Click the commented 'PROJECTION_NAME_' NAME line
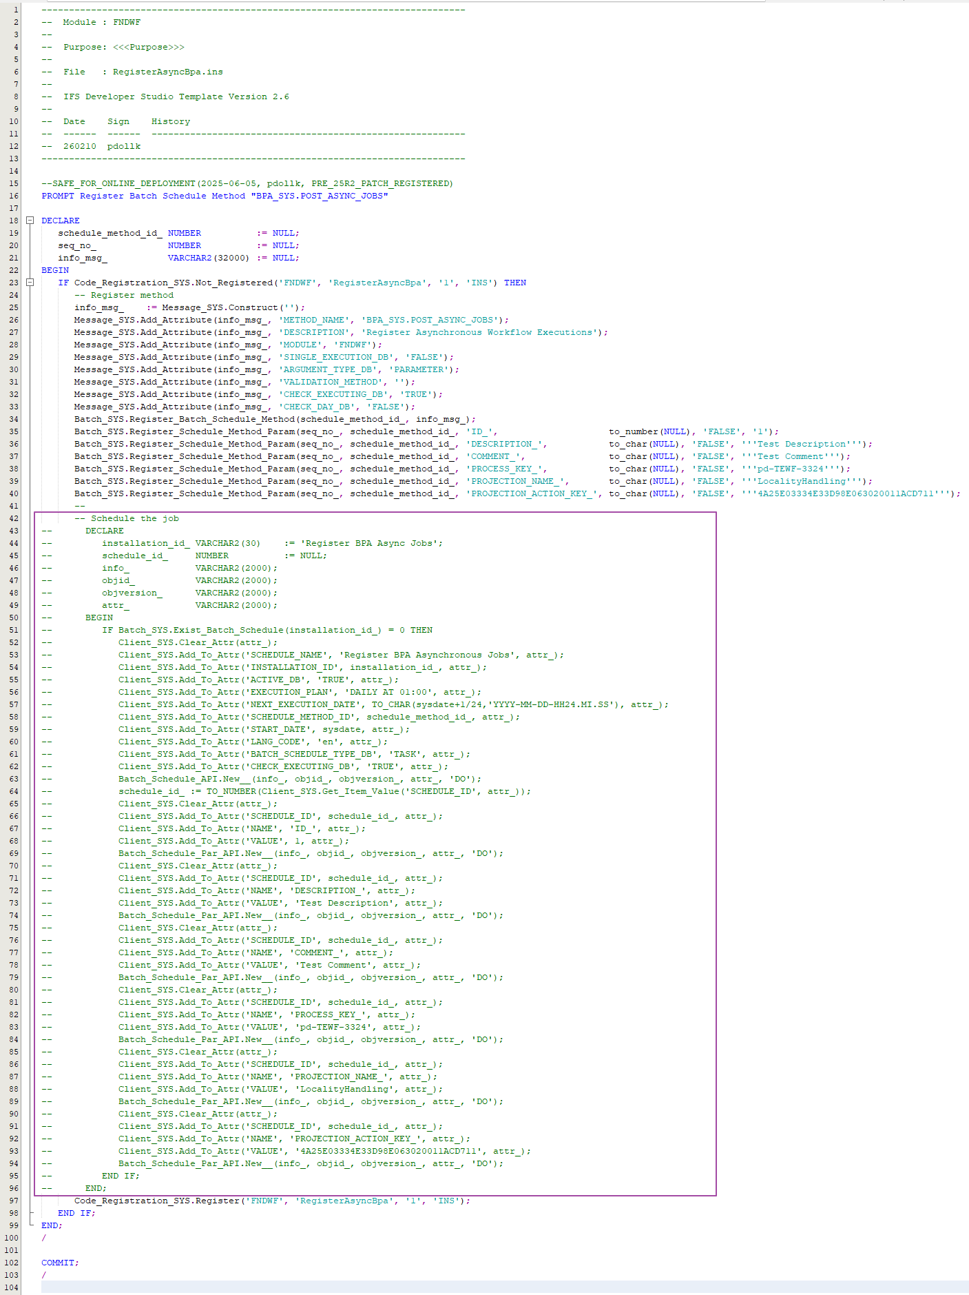Screen dimensions: 969x1295 (278, 1077)
